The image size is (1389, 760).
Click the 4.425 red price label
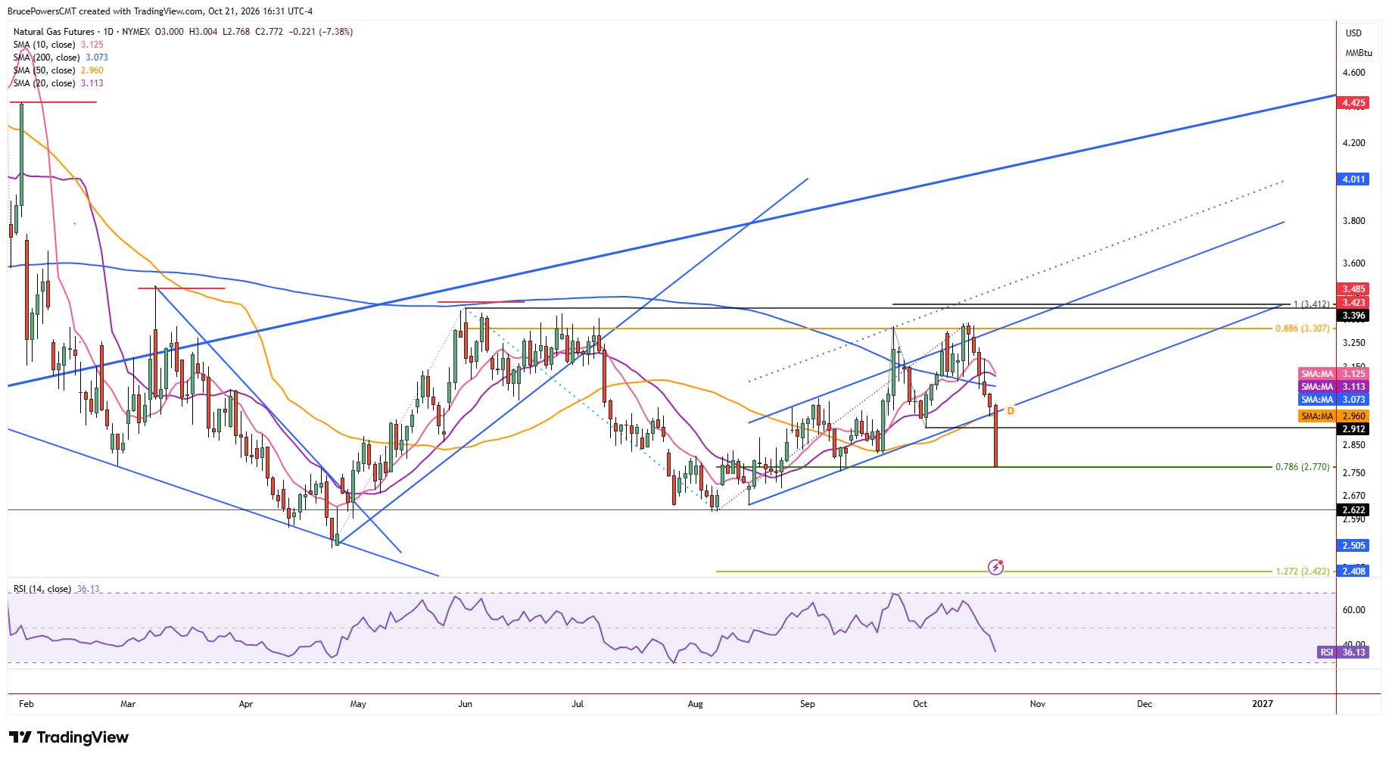click(1353, 103)
